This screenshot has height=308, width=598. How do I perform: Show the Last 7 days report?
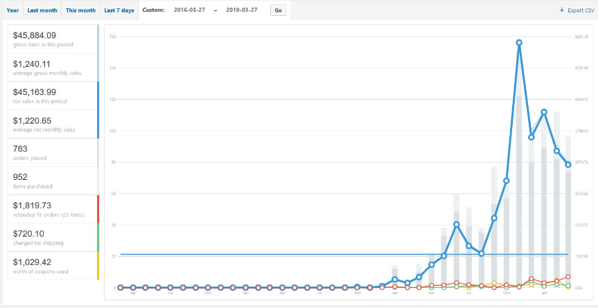119,10
